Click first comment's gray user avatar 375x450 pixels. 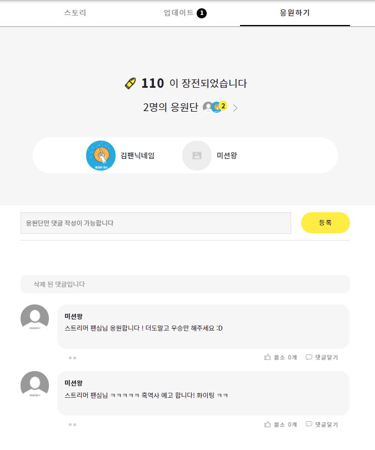(x=34, y=318)
